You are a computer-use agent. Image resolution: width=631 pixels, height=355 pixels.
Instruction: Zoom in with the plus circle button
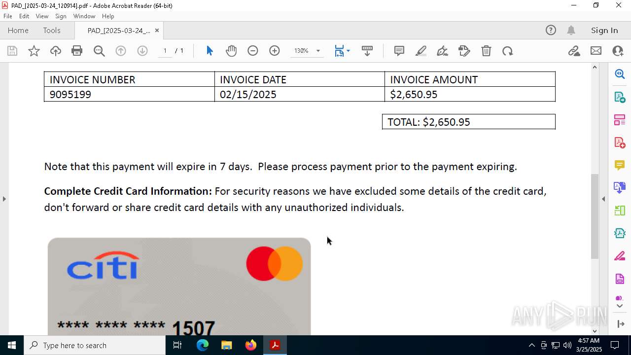[x=275, y=51]
